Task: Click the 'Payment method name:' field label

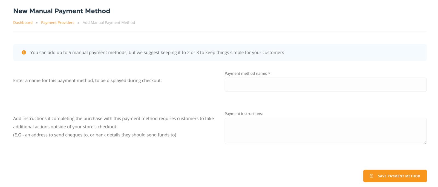Action: point(246,73)
